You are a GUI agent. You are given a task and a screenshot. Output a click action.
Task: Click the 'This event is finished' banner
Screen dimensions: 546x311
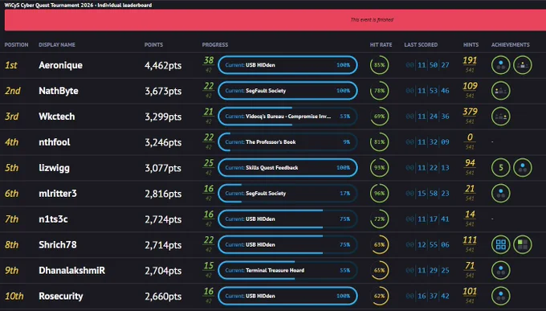click(275, 20)
